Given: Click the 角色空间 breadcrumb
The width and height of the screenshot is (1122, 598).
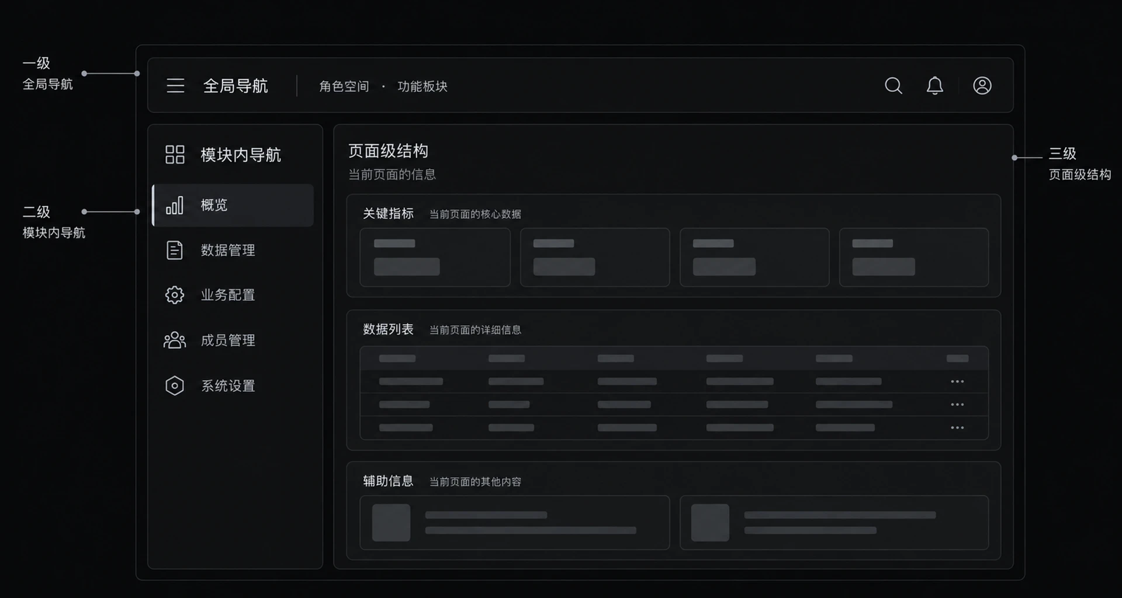Looking at the screenshot, I should 344,86.
